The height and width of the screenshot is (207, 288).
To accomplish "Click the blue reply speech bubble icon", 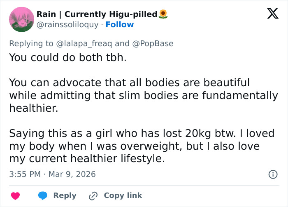I will tap(43, 195).
